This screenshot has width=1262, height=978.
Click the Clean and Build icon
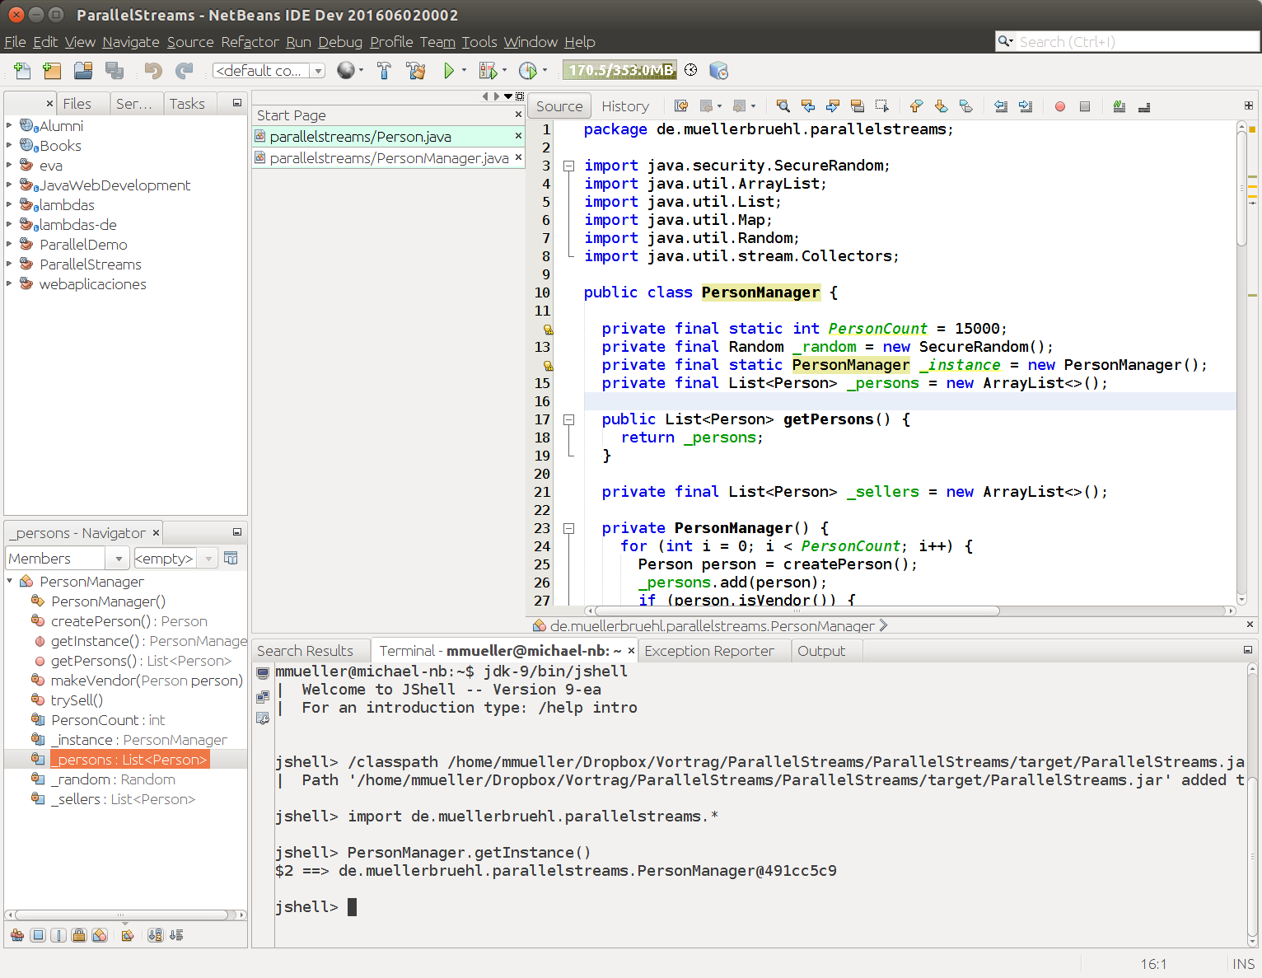click(x=416, y=70)
